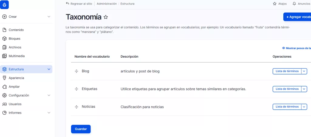
Task: Expand the Crear menu chevron
Action: coord(49,17)
